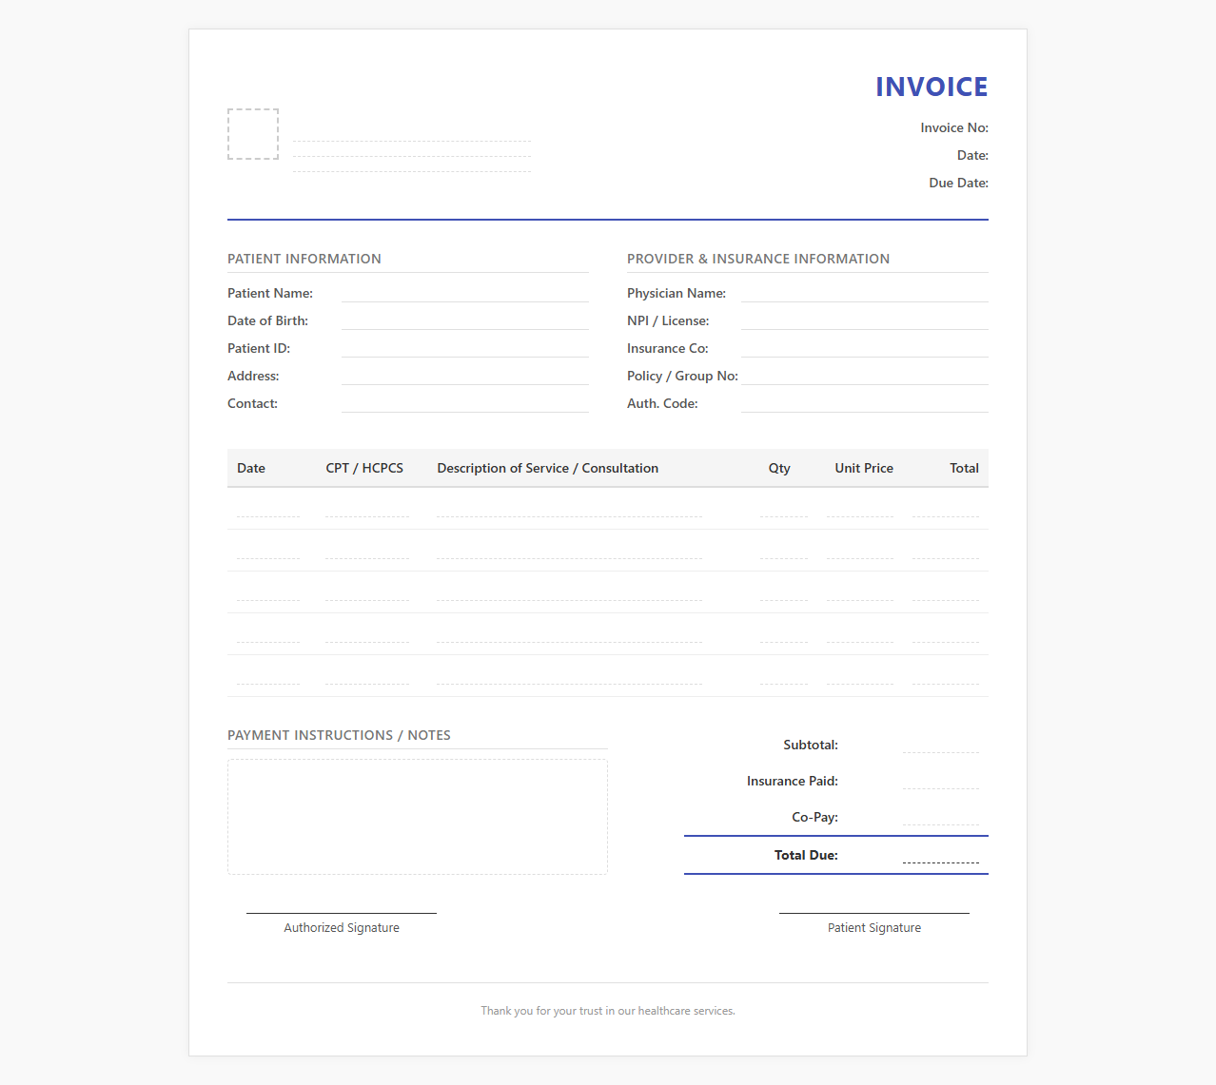This screenshot has height=1085, width=1216.
Task: Click the 'Total' column header
Action: click(964, 468)
